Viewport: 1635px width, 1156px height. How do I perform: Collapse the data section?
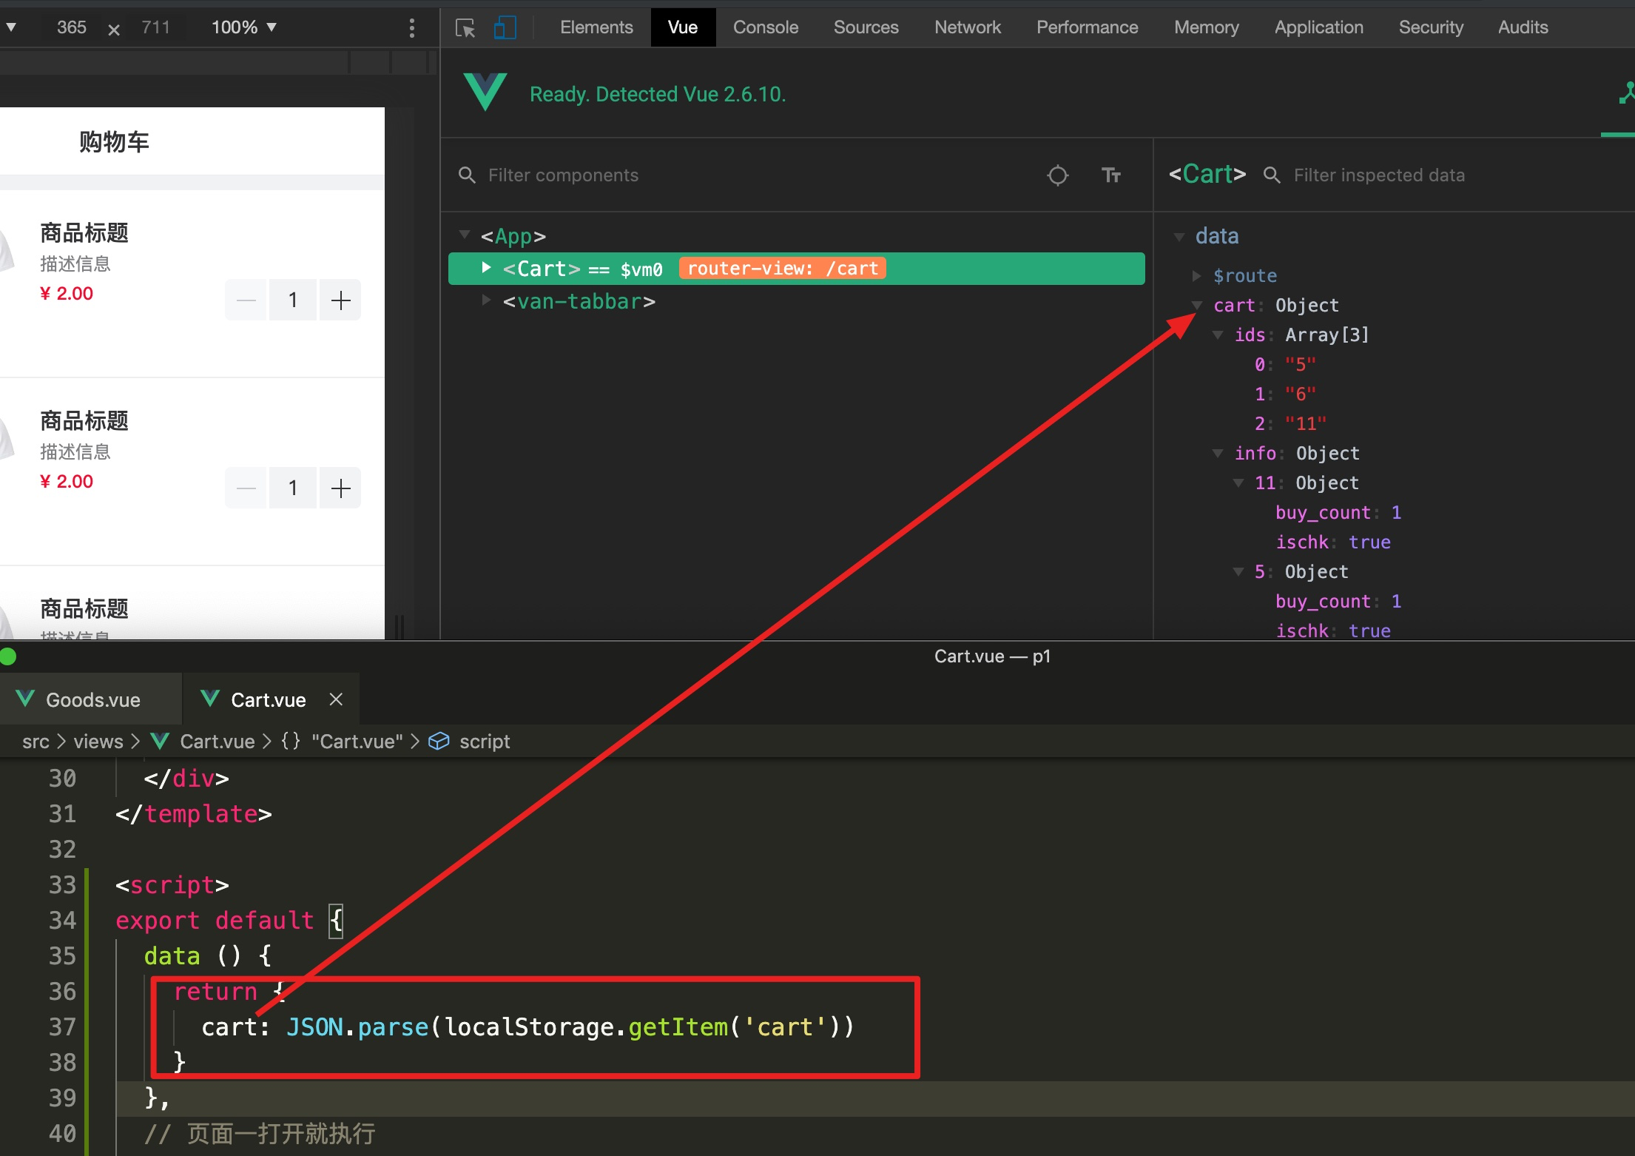pyautogui.click(x=1179, y=237)
